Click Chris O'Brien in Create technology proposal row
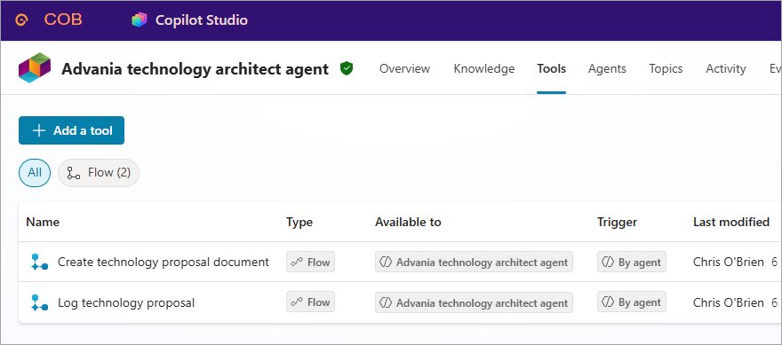This screenshot has height=345, width=782. (728, 262)
